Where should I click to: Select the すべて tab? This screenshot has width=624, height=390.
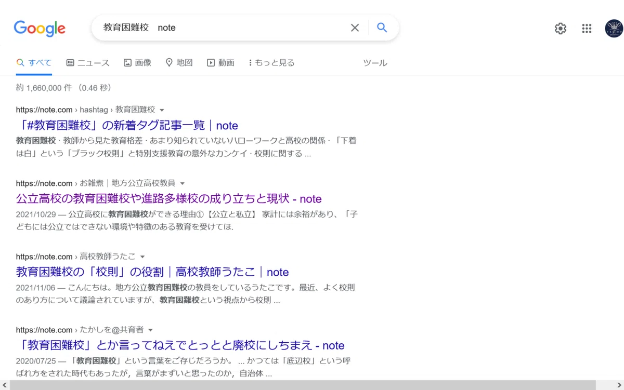pyautogui.click(x=34, y=63)
